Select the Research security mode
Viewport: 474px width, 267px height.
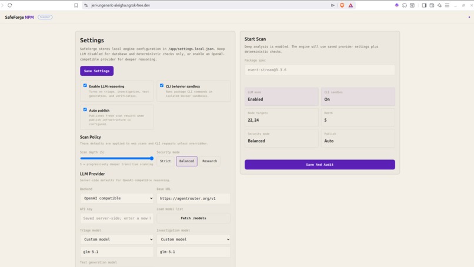209,161
